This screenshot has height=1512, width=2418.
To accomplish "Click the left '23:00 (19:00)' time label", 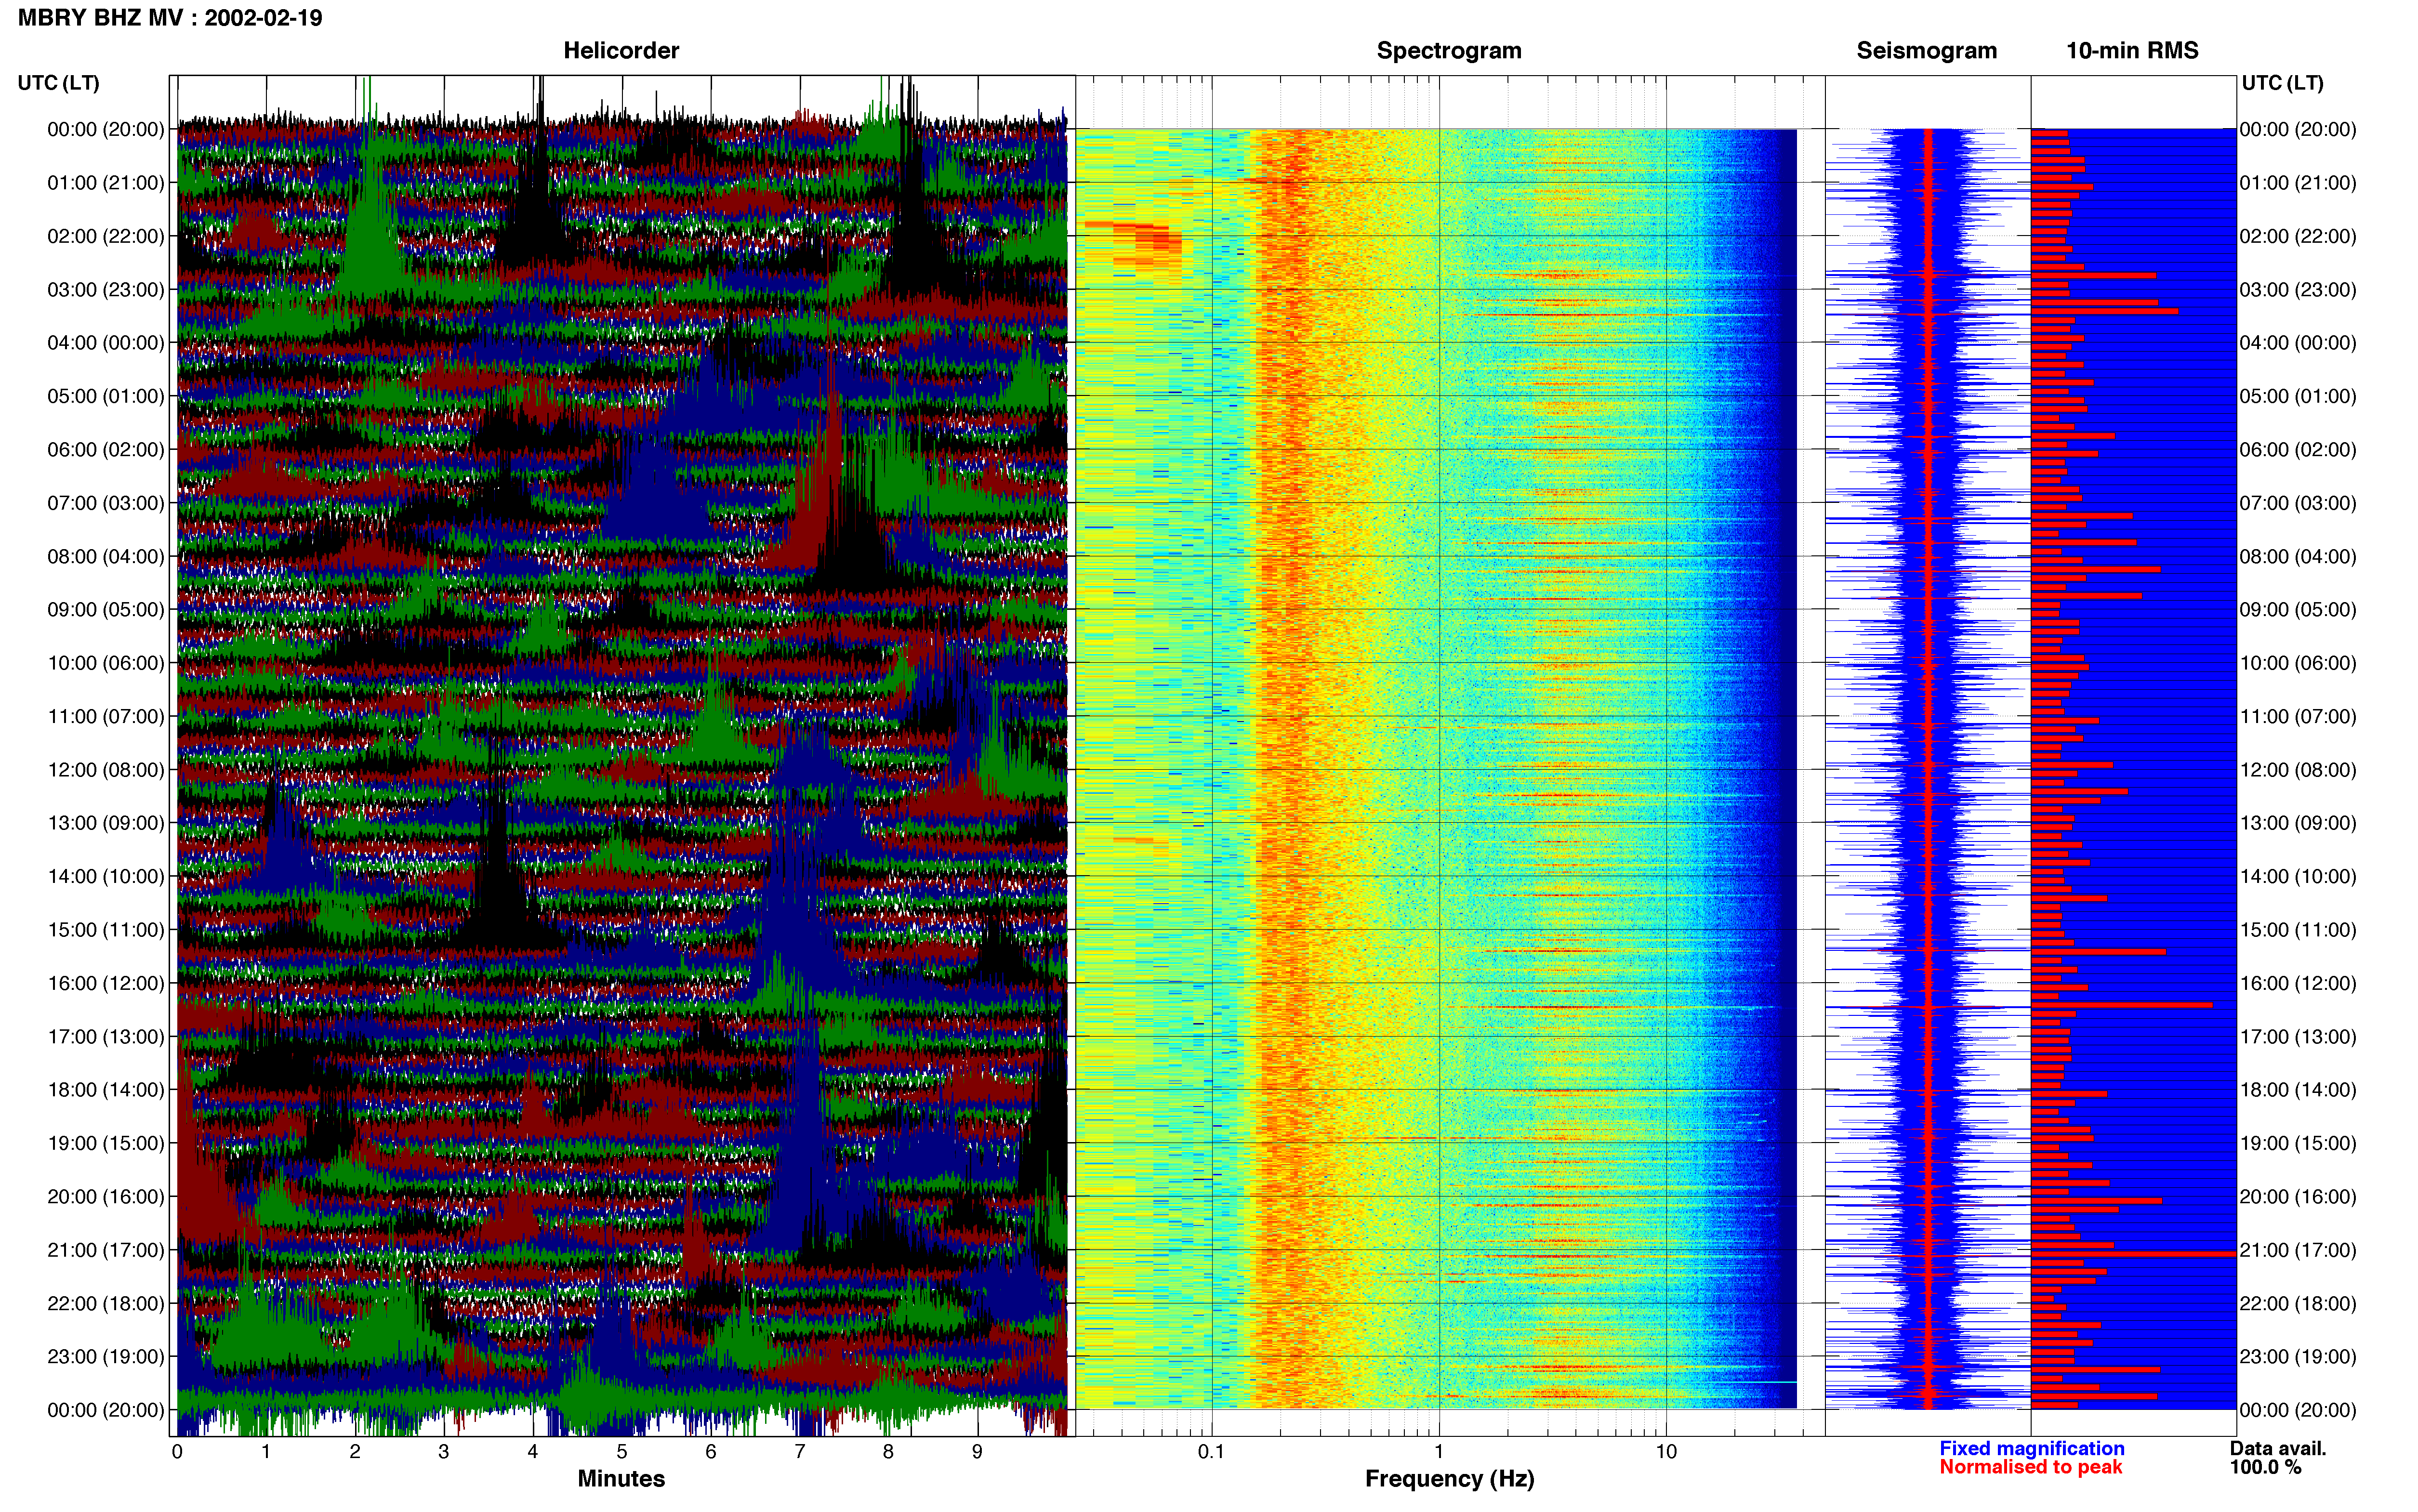I will 106,1357.
